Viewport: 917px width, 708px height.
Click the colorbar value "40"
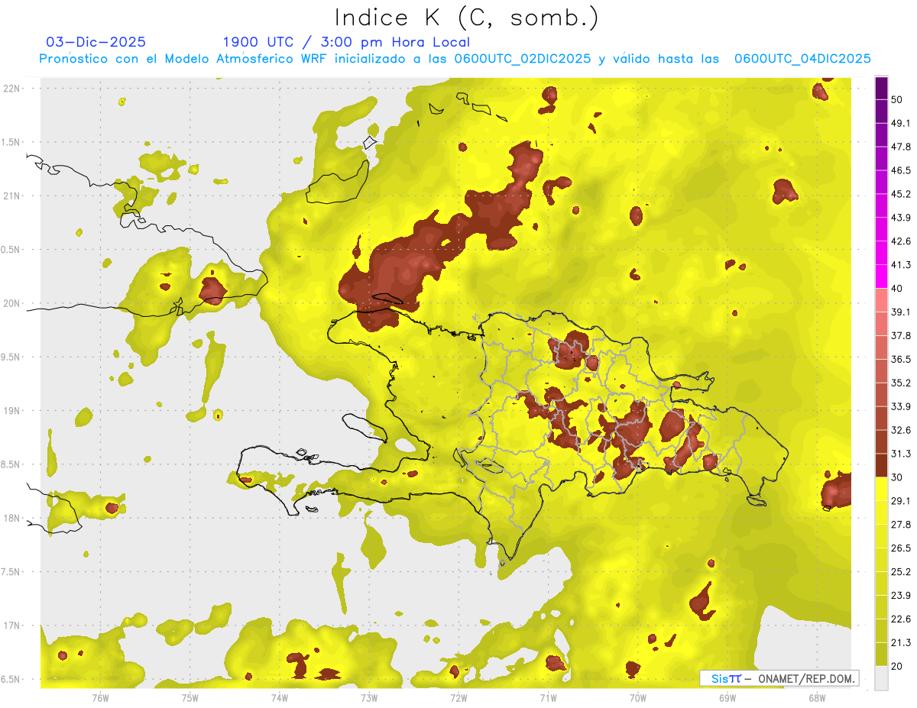pyautogui.click(x=896, y=289)
